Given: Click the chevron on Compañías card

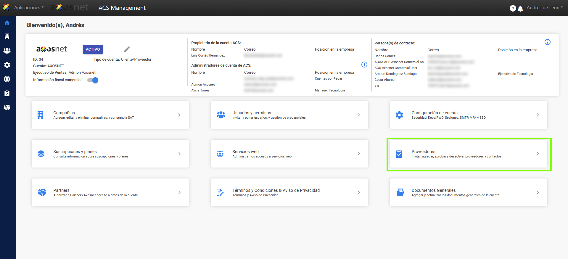Looking at the screenshot, I should [179, 115].
